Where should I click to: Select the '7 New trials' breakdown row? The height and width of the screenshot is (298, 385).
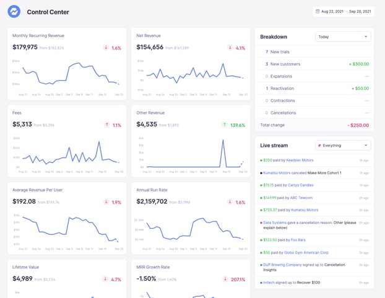point(314,52)
